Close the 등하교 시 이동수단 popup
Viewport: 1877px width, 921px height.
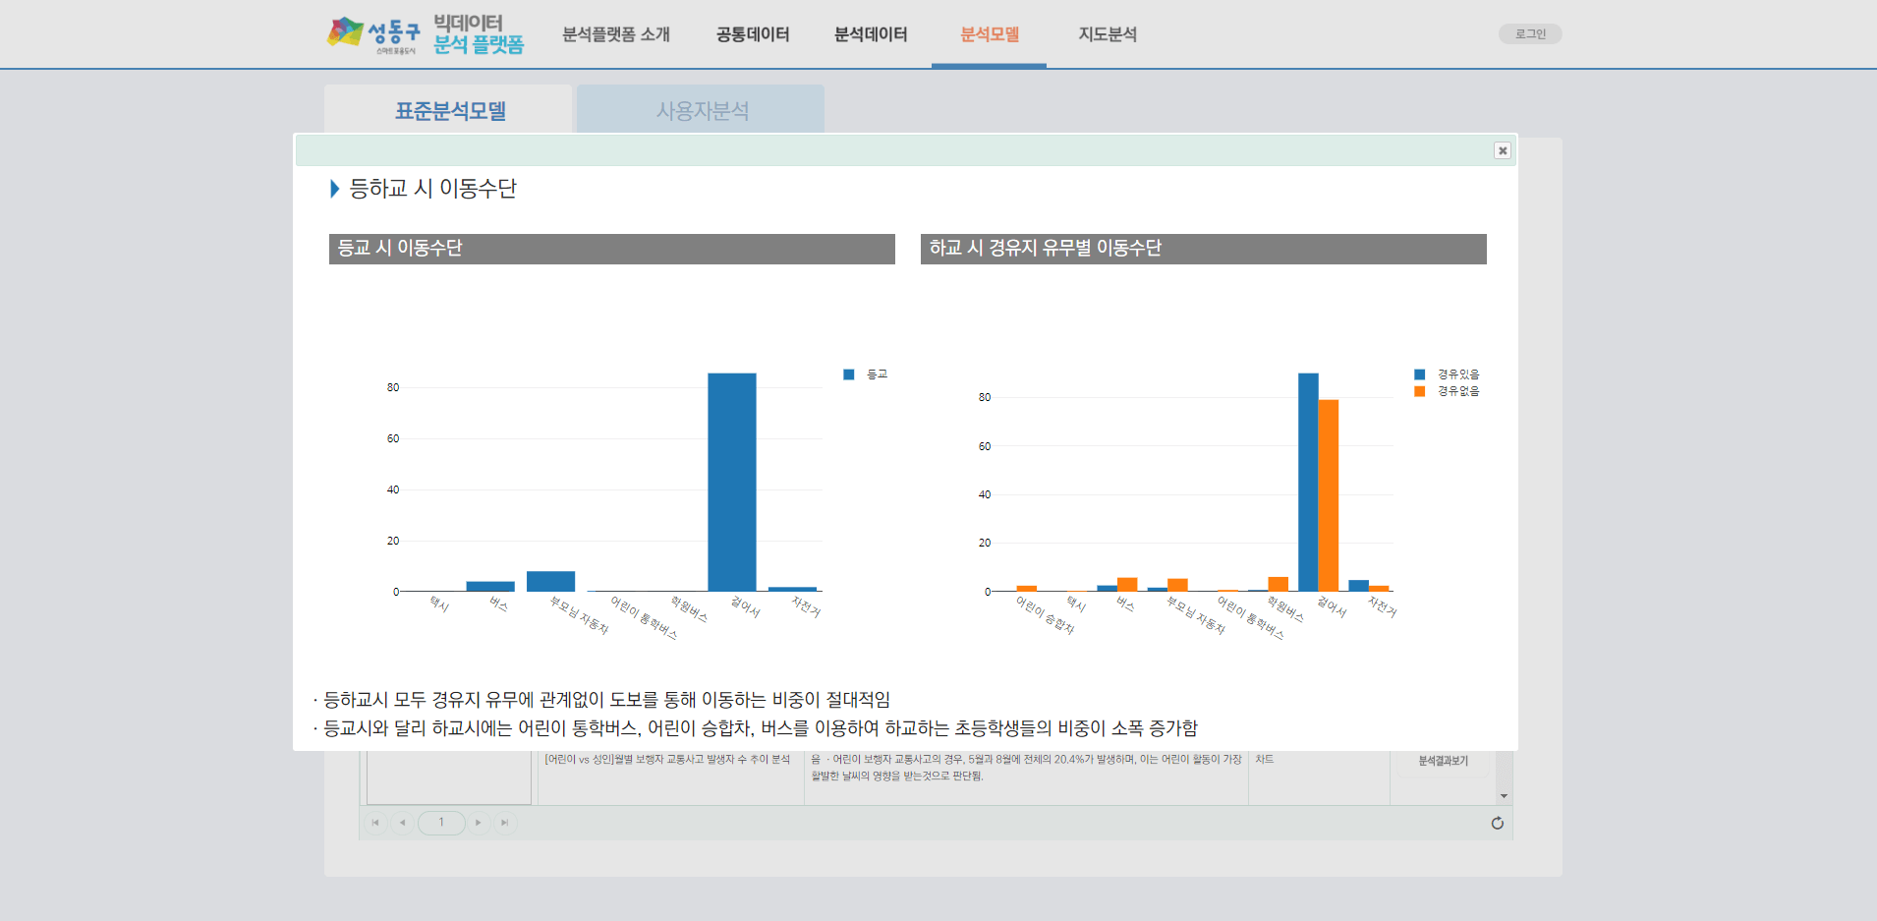[1502, 150]
